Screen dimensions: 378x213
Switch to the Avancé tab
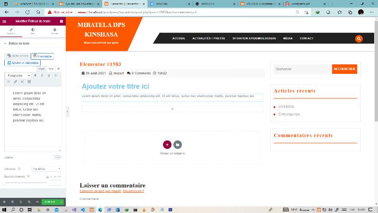pos(55,31)
